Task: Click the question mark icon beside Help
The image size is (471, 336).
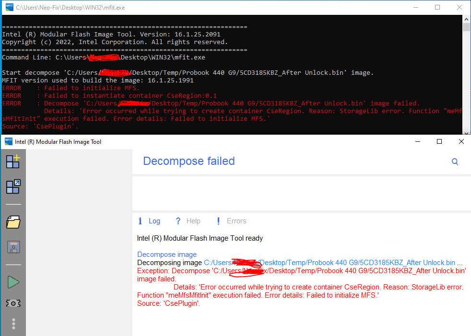Action: point(178,221)
